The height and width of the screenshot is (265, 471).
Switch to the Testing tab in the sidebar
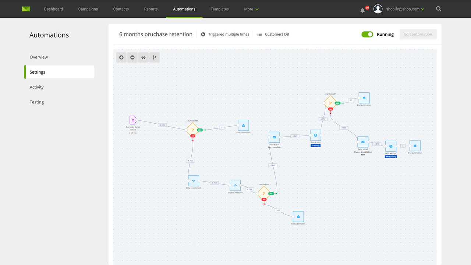pyautogui.click(x=36, y=102)
